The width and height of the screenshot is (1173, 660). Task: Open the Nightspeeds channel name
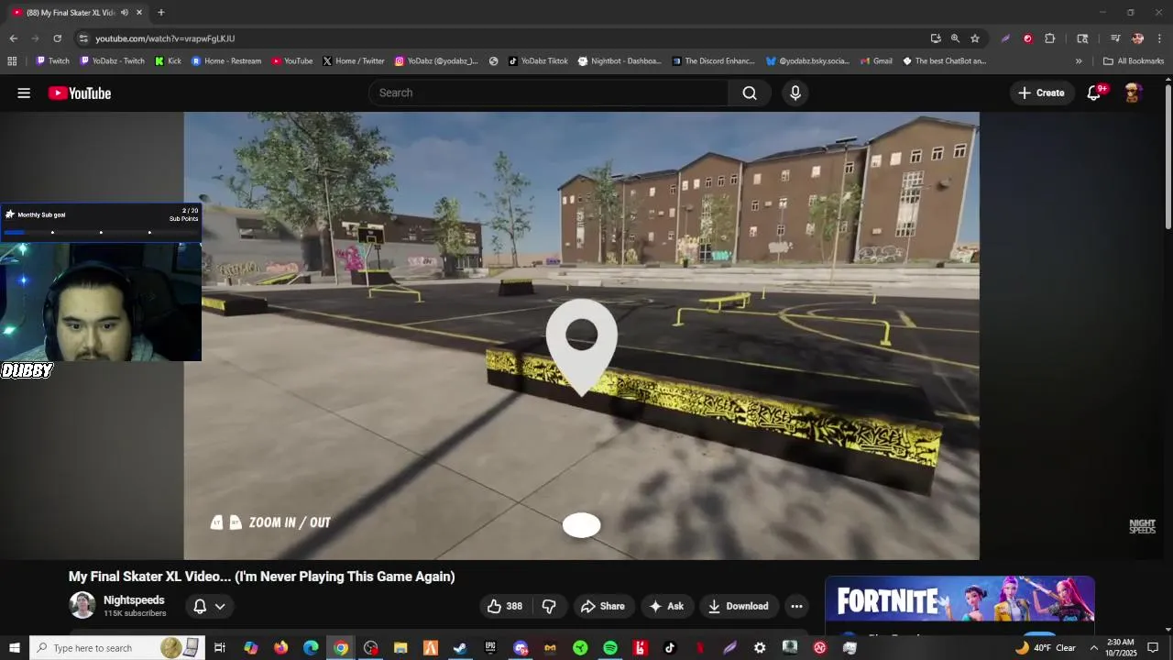point(134,600)
